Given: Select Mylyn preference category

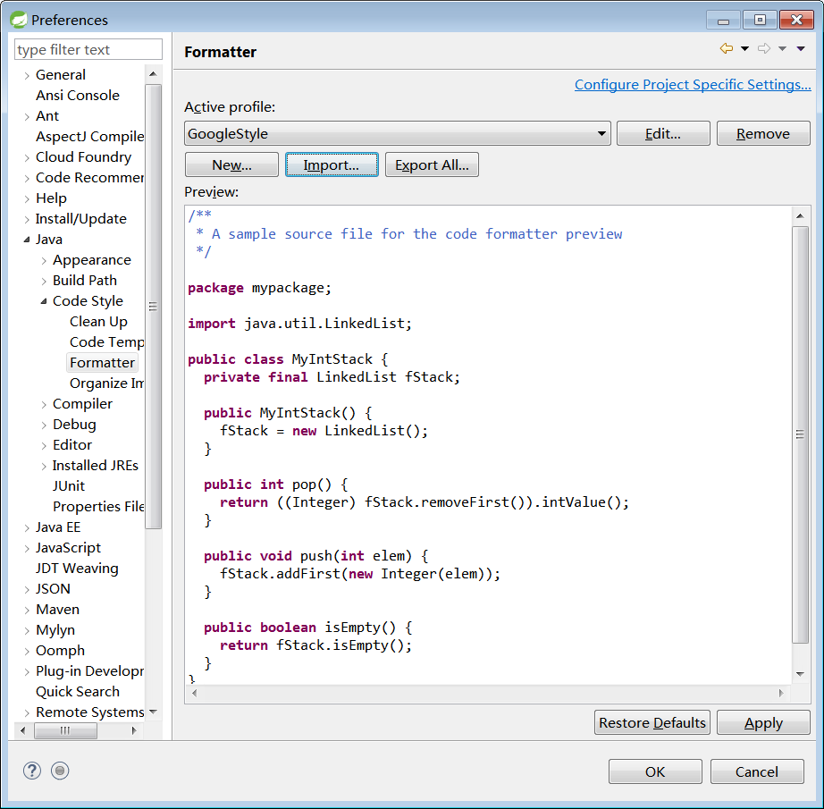Looking at the screenshot, I should 55,629.
